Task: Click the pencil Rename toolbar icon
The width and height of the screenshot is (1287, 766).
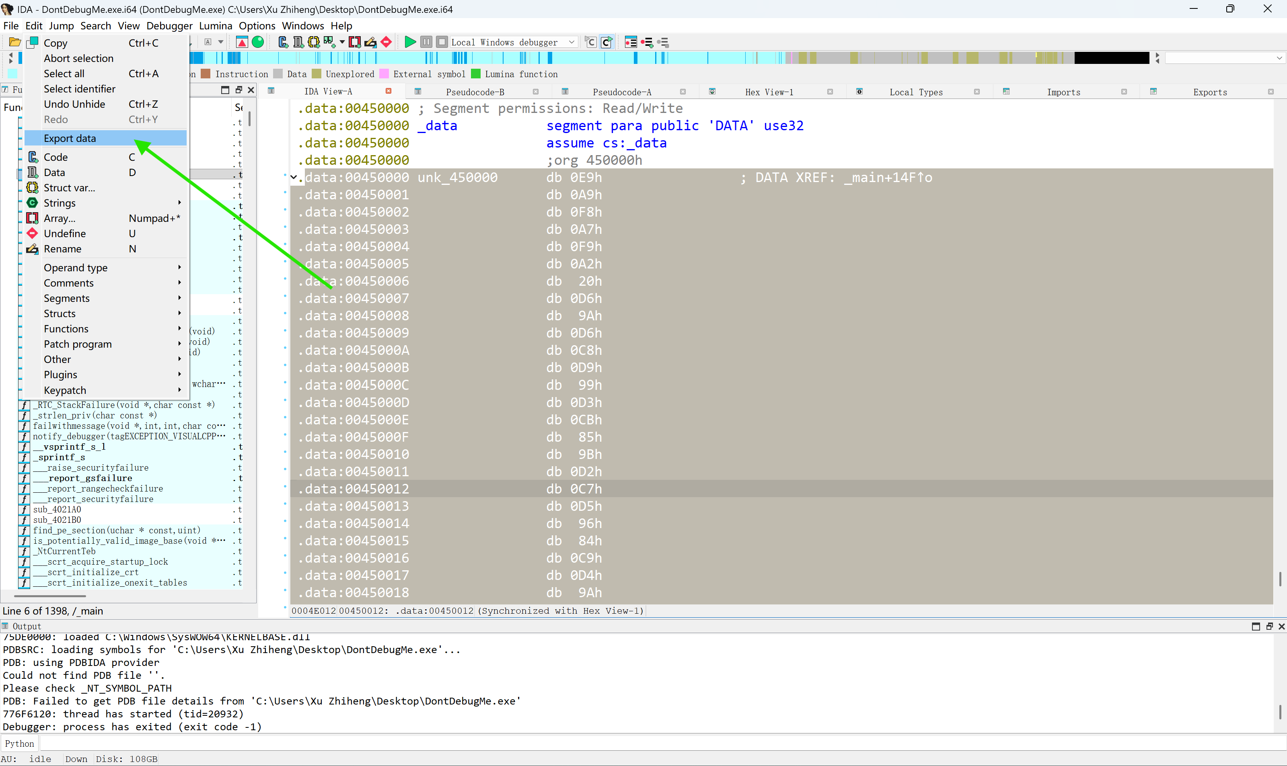Action: tap(370, 42)
